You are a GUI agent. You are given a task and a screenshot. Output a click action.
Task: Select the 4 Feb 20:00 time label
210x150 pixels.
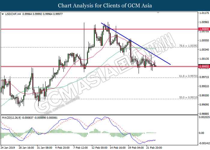pyautogui.click(x=62, y=148)
